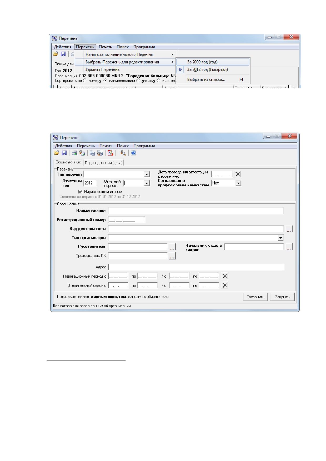Open the Выбрать Перечень для редактирования submenu
The image size is (326, 461).
pos(125,62)
